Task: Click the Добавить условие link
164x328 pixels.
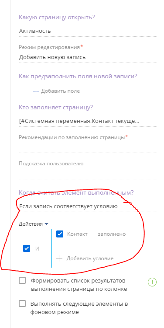Action: 90,258
